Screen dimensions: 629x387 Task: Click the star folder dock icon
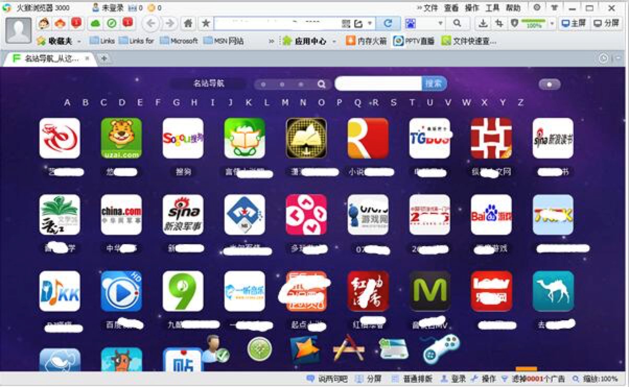(305, 349)
